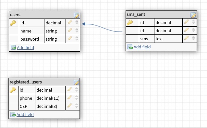Viewport: 207px width, 128px height.
Task: Click the name field cell in users
Action: (x=32, y=31)
